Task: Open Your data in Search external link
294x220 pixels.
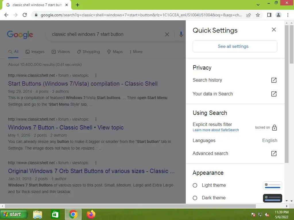Action: (274, 94)
